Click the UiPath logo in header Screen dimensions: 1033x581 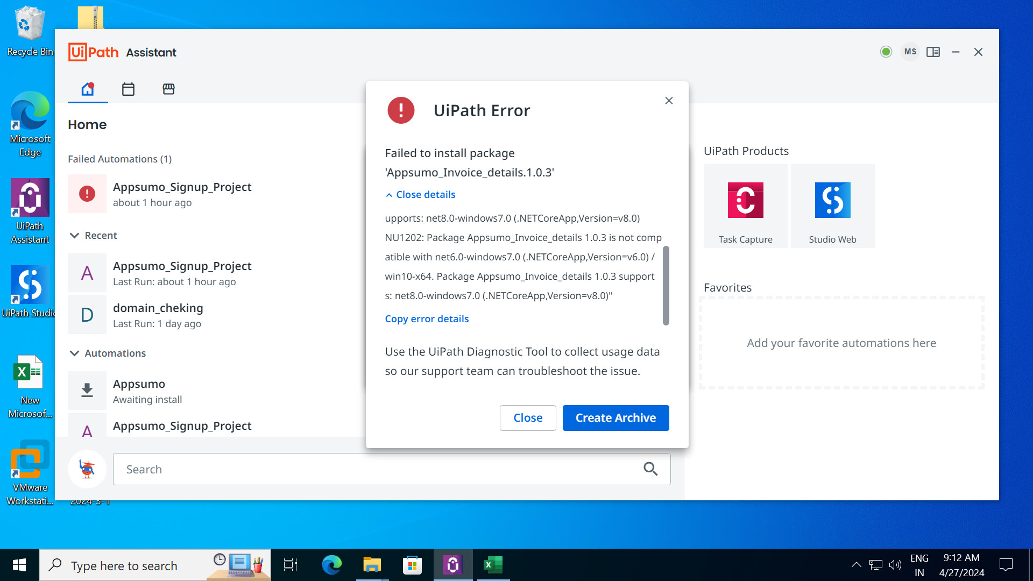pos(93,52)
